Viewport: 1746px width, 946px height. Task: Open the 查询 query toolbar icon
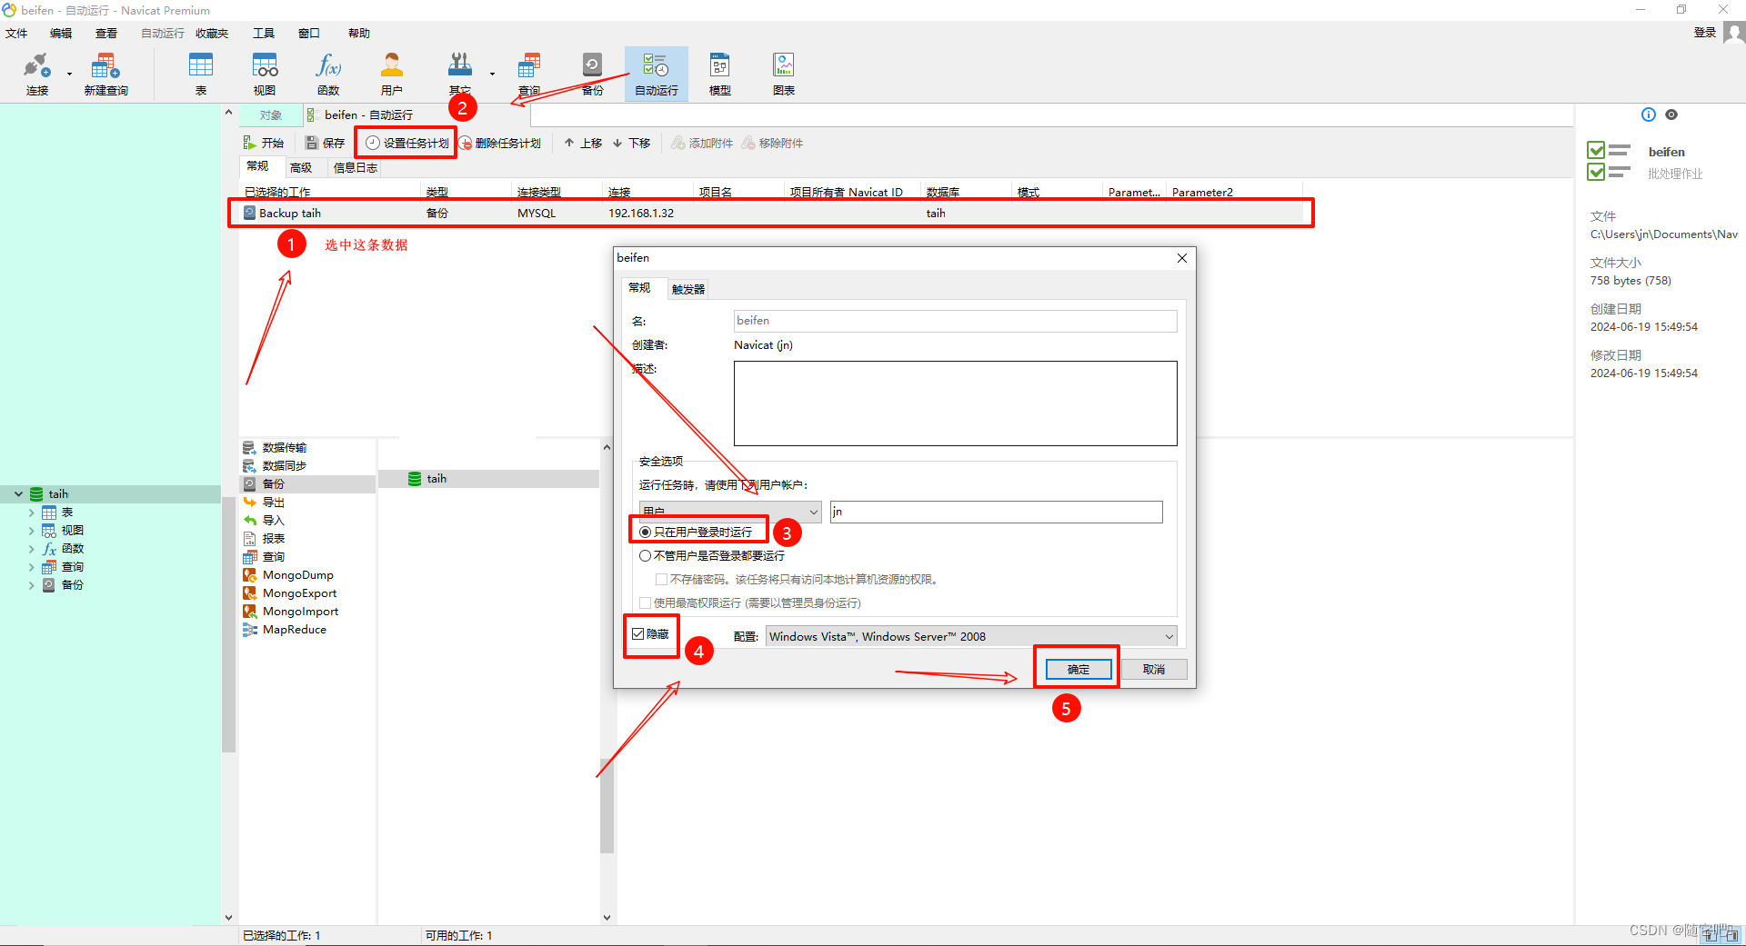point(528,74)
